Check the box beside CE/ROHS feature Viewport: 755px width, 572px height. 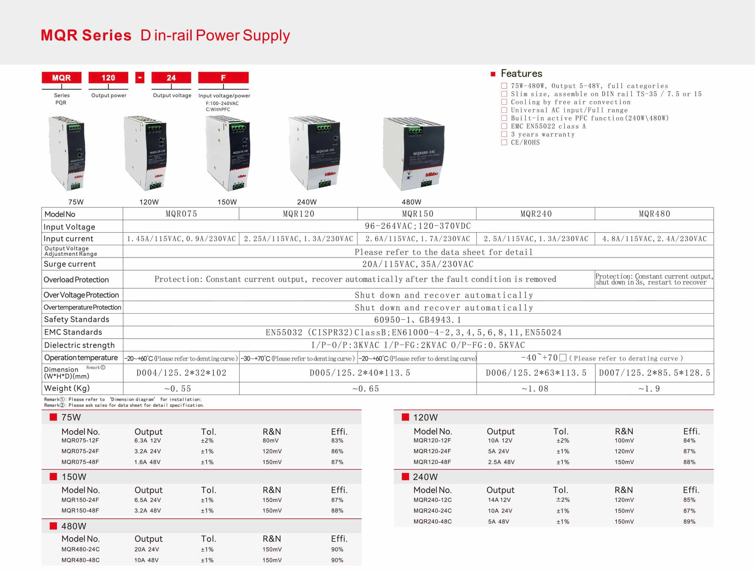pyautogui.click(x=504, y=143)
